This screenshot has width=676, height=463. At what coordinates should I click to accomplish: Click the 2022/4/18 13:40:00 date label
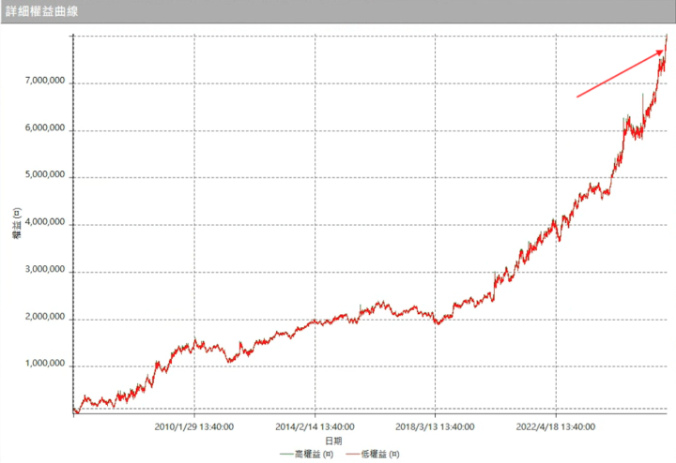(x=556, y=426)
